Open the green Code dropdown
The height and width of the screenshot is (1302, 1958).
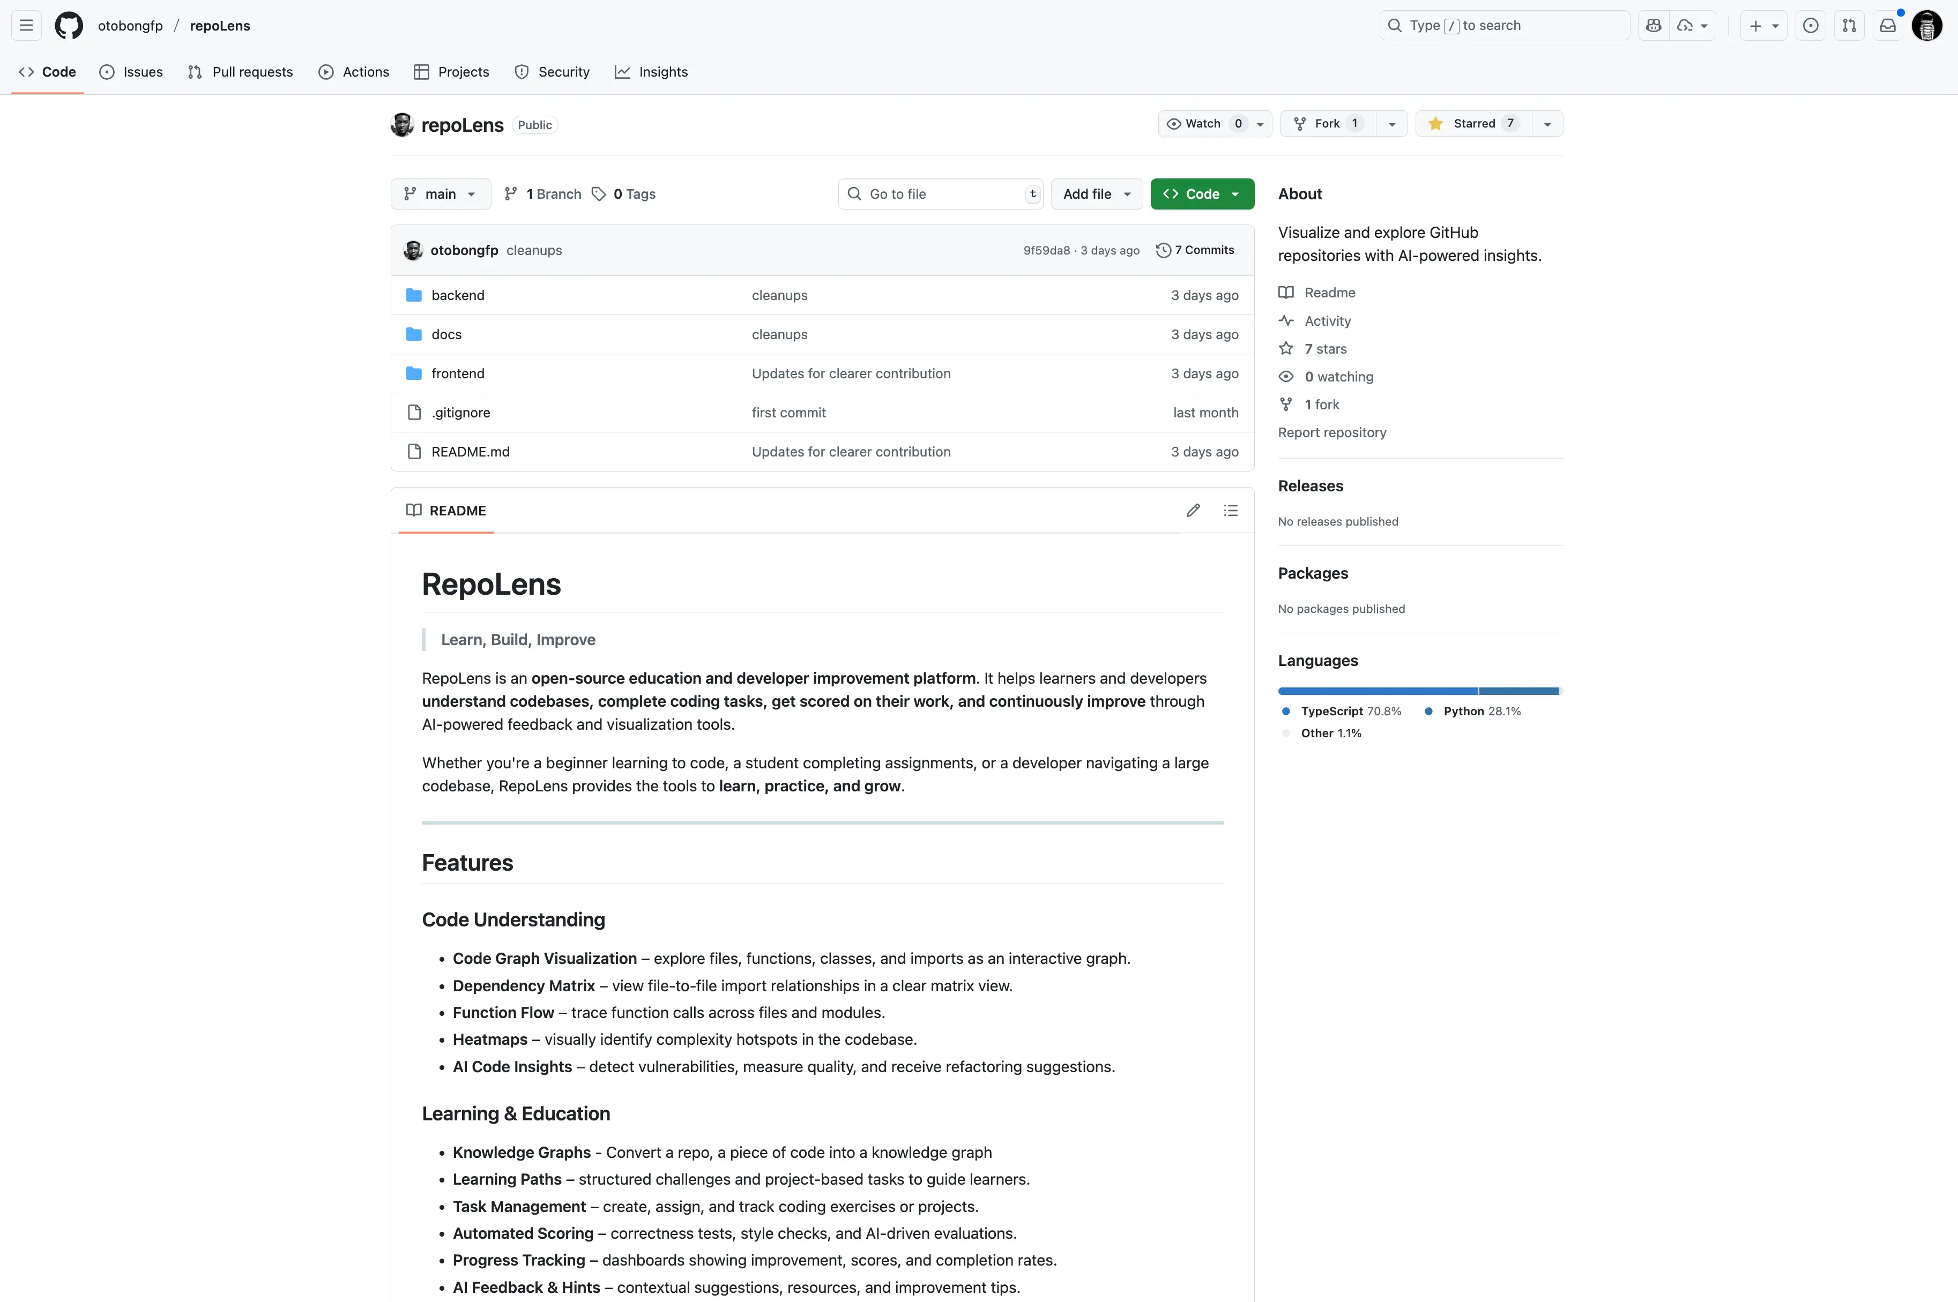tap(1201, 194)
